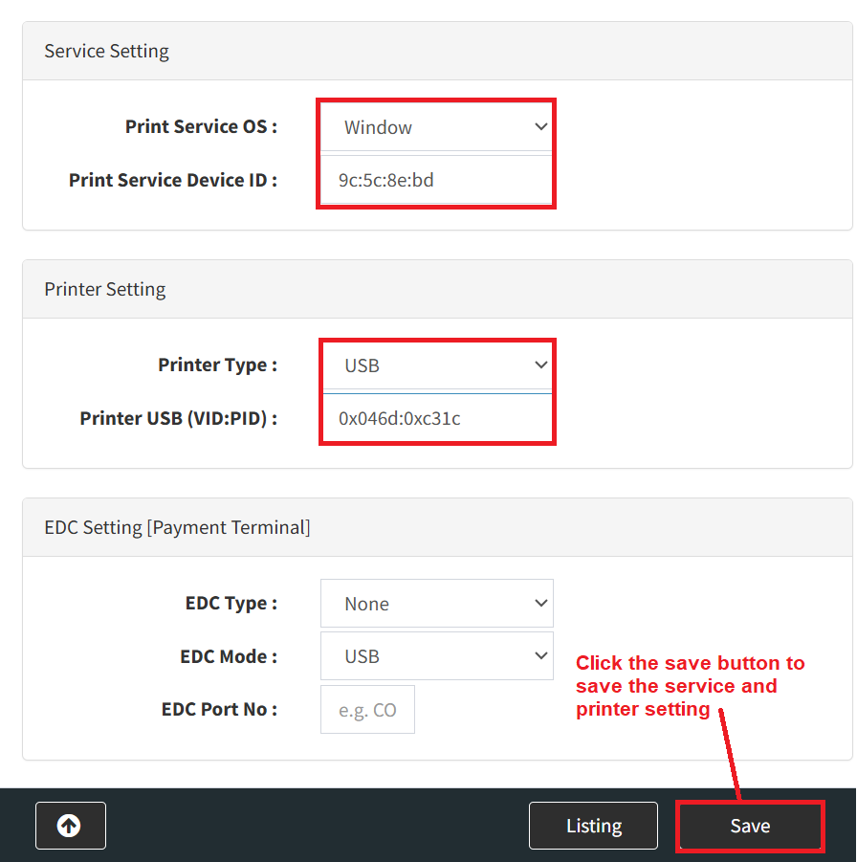Screen dimensions: 857x862
Task: Click the 'Printer USB (VID:PID)' label
Action: [x=178, y=418]
